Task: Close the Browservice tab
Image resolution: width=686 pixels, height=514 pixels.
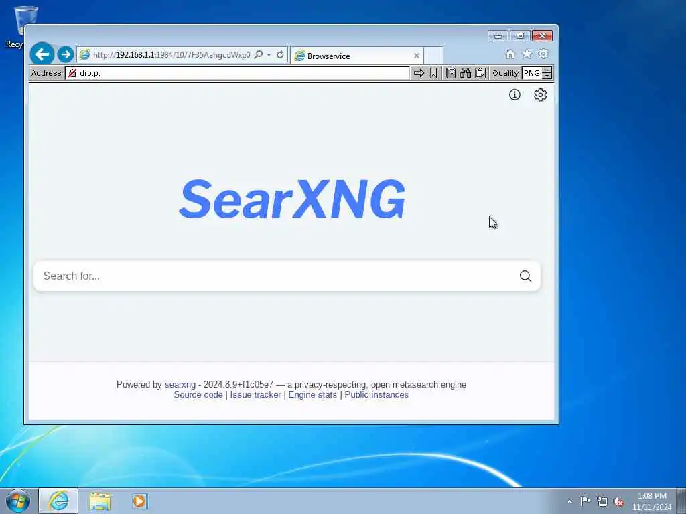Action: [417, 56]
